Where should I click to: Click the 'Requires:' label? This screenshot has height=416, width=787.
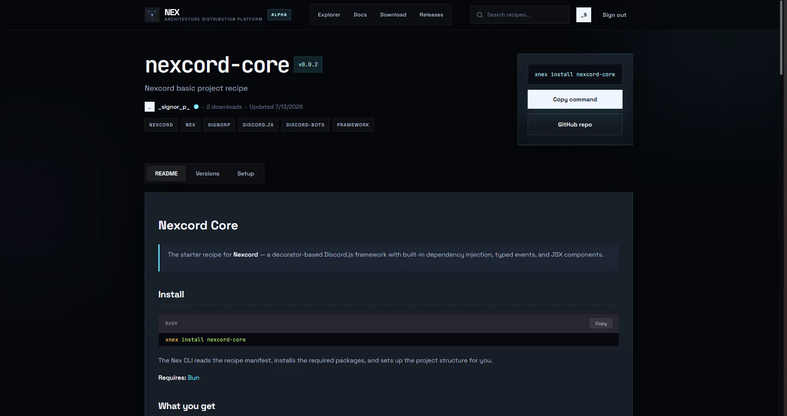tap(172, 378)
